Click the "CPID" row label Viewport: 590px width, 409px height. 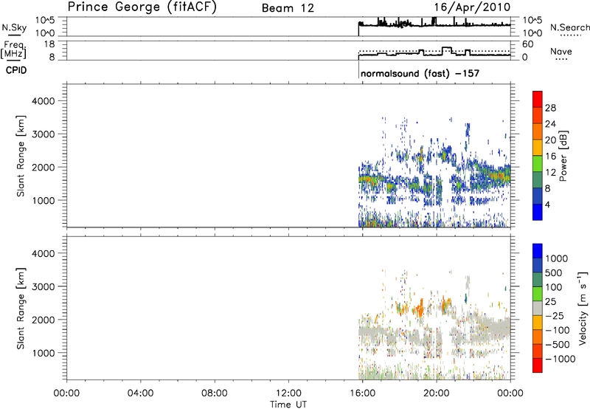[16, 70]
